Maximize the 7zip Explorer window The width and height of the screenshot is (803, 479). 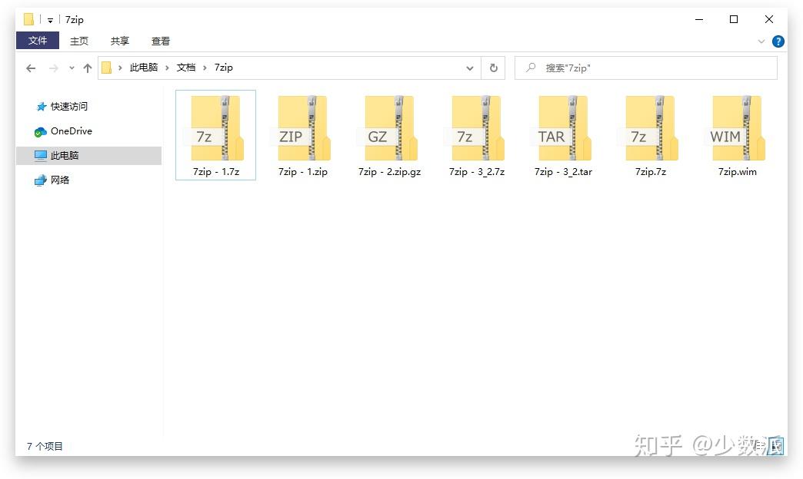point(734,19)
